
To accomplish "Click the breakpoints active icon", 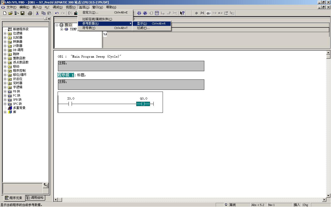I will coord(208,13).
